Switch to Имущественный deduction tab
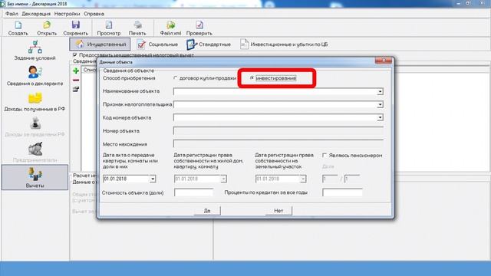The image size is (491, 276). pyautogui.click(x=100, y=44)
